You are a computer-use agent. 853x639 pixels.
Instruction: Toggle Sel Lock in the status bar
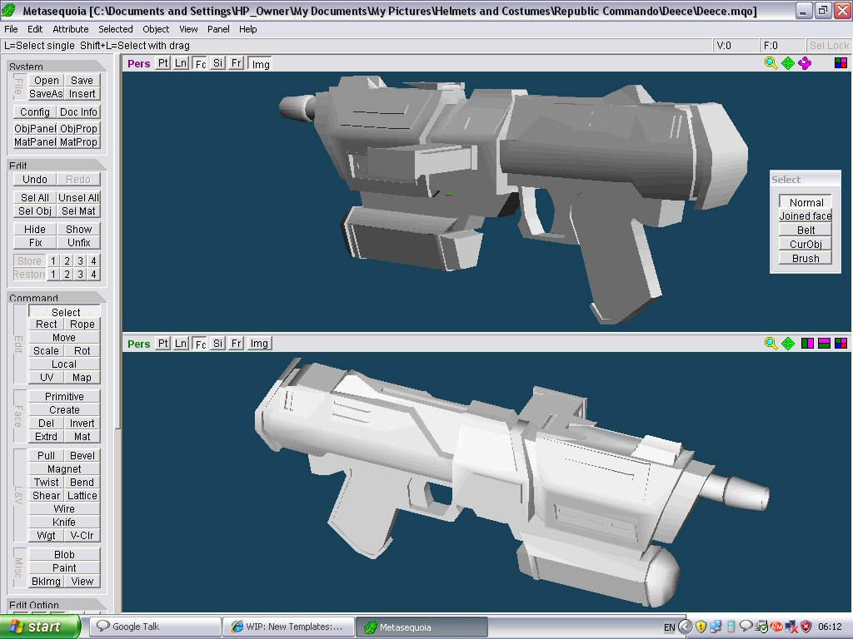tap(829, 46)
